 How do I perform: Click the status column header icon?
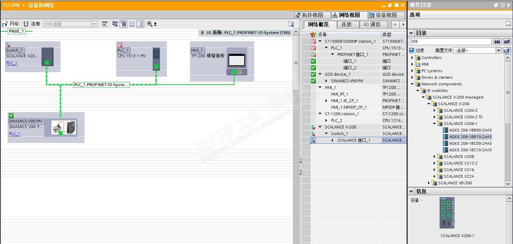tap(313, 34)
